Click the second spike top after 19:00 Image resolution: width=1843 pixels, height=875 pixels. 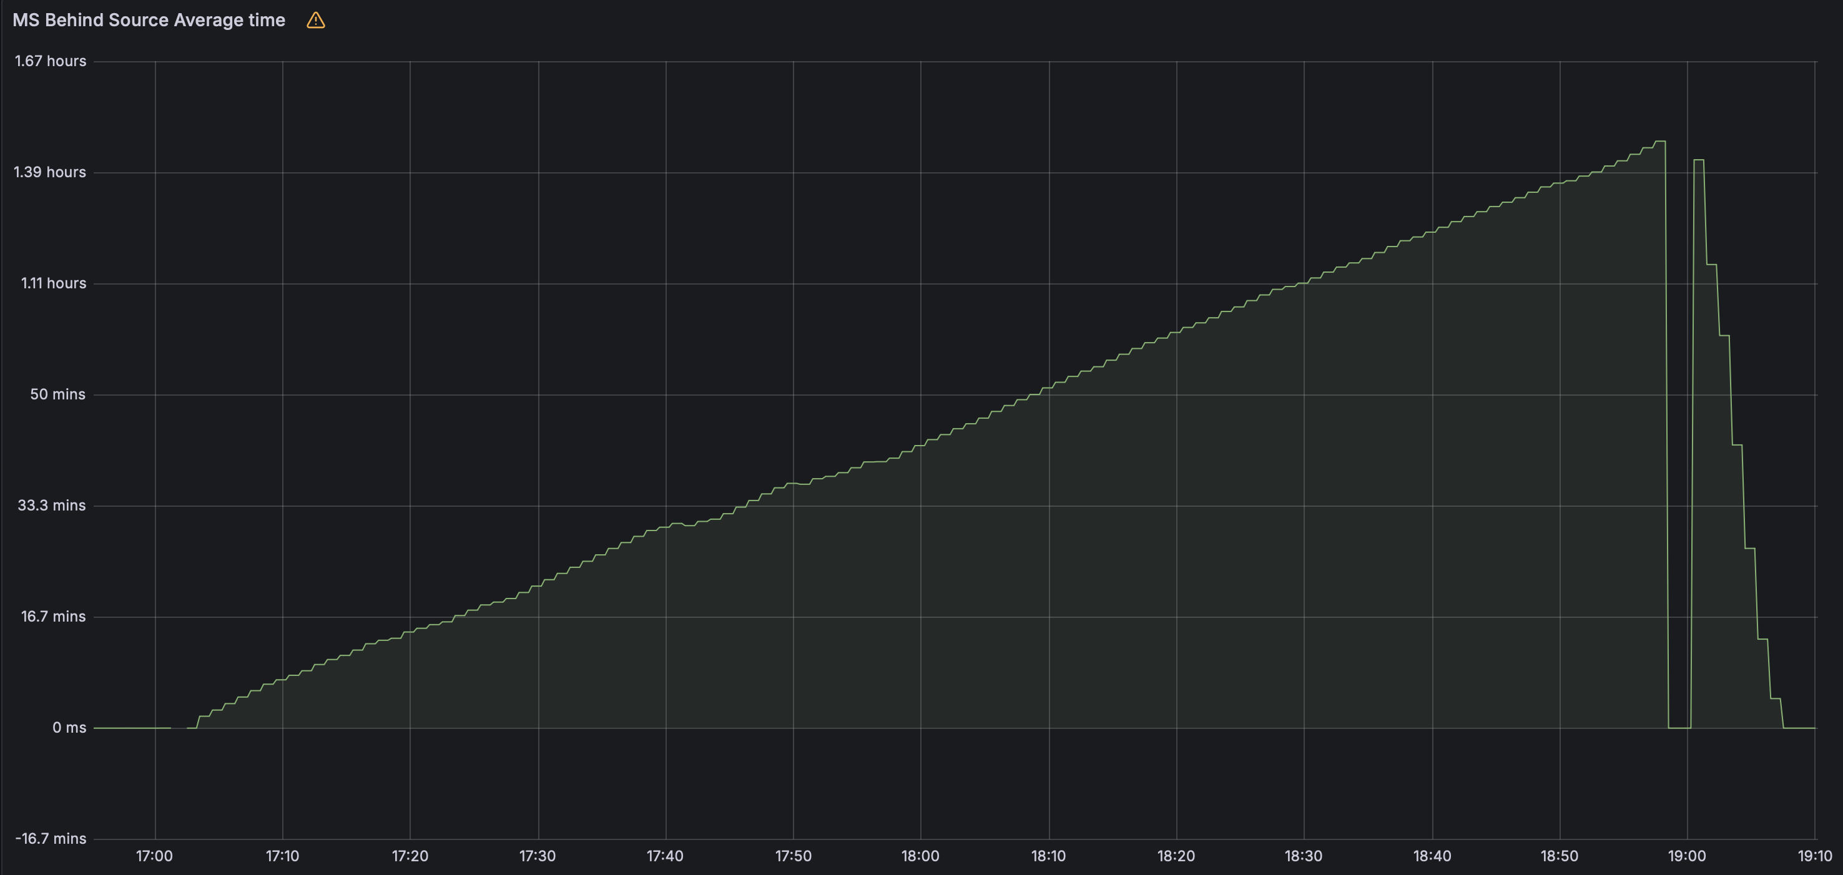coord(1699,160)
